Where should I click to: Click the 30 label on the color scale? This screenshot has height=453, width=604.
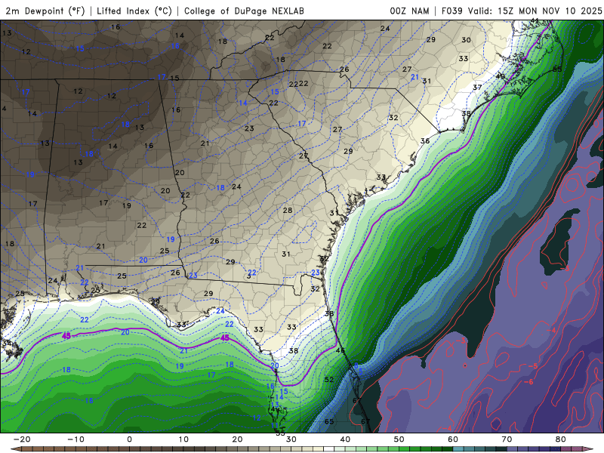click(291, 439)
